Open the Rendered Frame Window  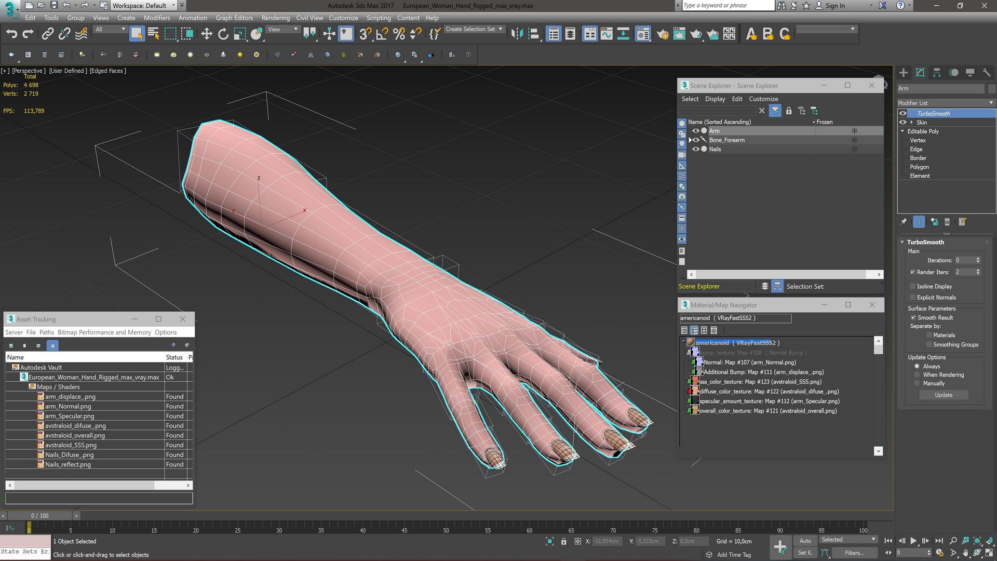(x=679, y=34)
